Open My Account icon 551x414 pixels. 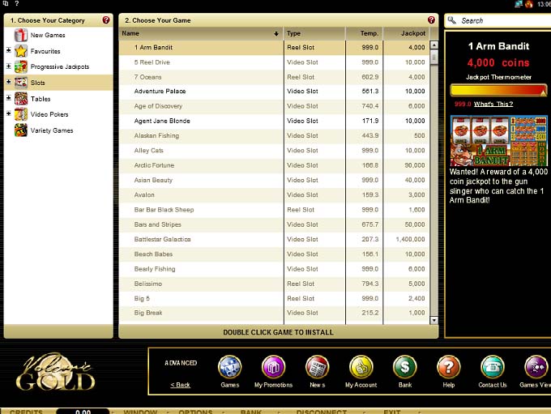click(x=361, y=368)
